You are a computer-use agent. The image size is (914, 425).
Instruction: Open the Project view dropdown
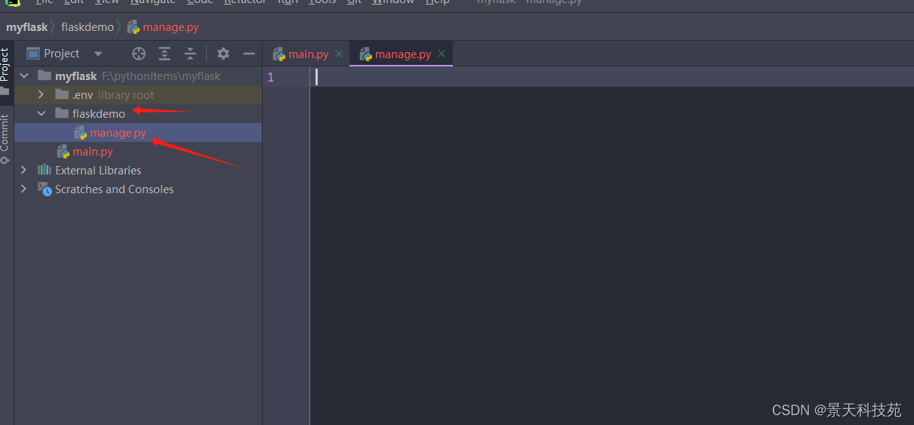pos(98,54)
